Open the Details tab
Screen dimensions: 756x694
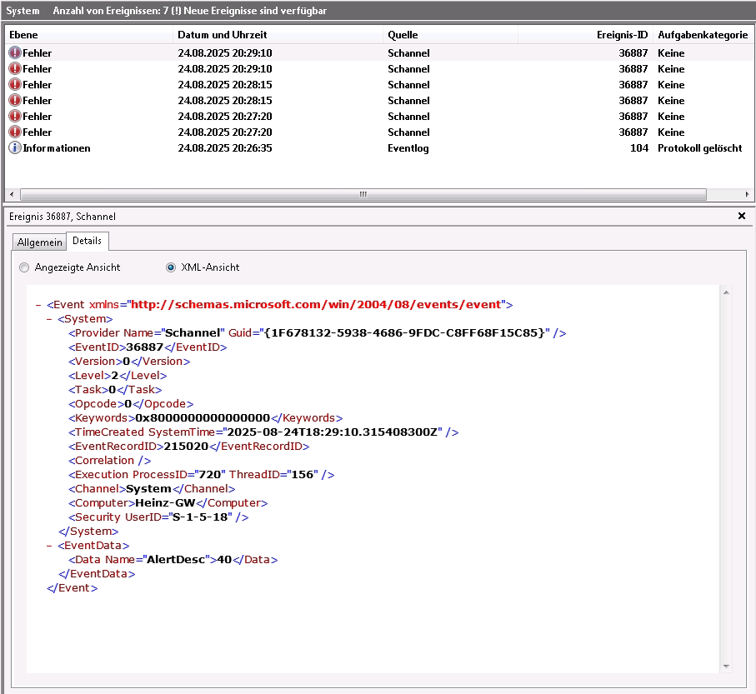pyautogui.click(x=87, y=241)
